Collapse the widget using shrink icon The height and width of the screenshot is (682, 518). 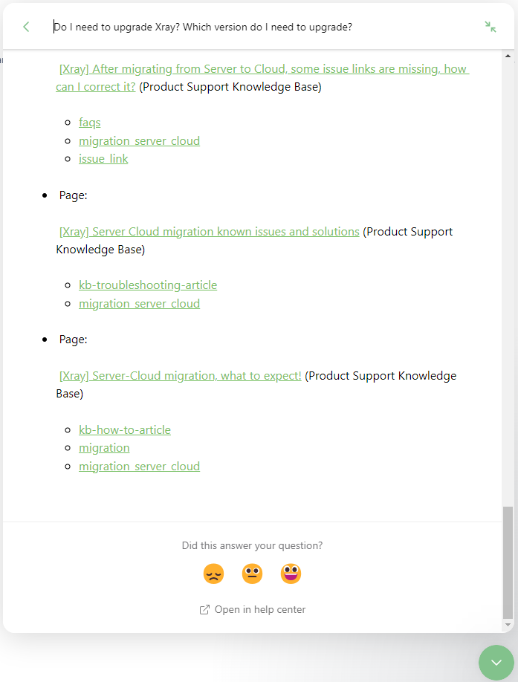click(x=491, y=27)
